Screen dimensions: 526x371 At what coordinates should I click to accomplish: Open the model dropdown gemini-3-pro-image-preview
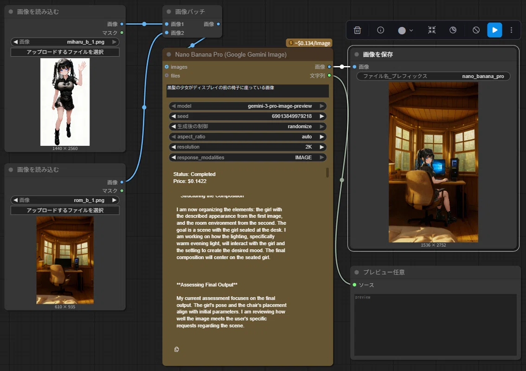[248, 106]
